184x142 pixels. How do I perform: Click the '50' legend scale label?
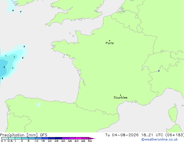[x=90, y=141]
